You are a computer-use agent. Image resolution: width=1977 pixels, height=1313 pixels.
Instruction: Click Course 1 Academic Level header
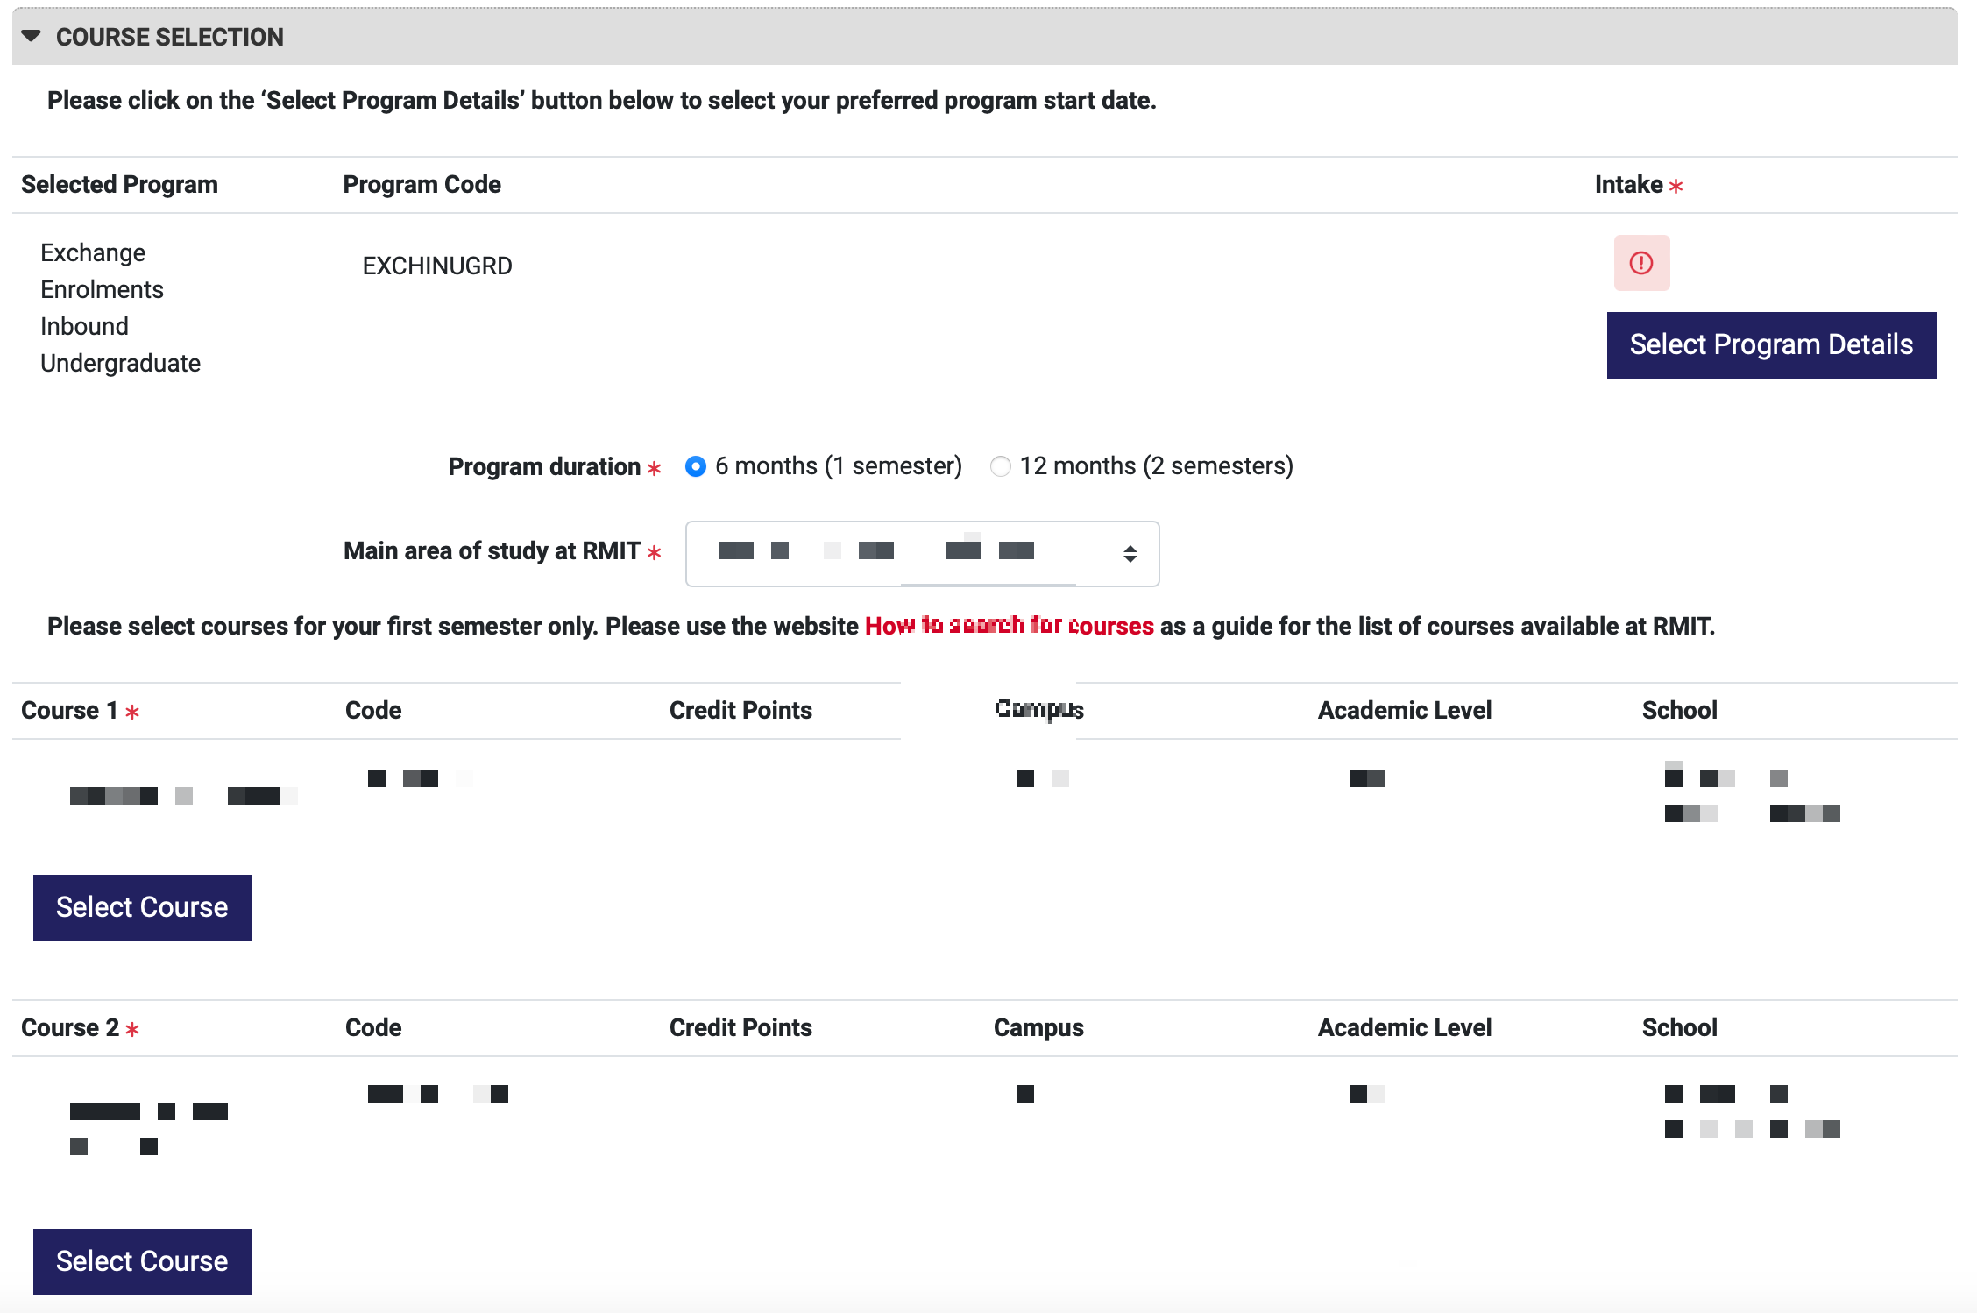(x=1404, y=710)
